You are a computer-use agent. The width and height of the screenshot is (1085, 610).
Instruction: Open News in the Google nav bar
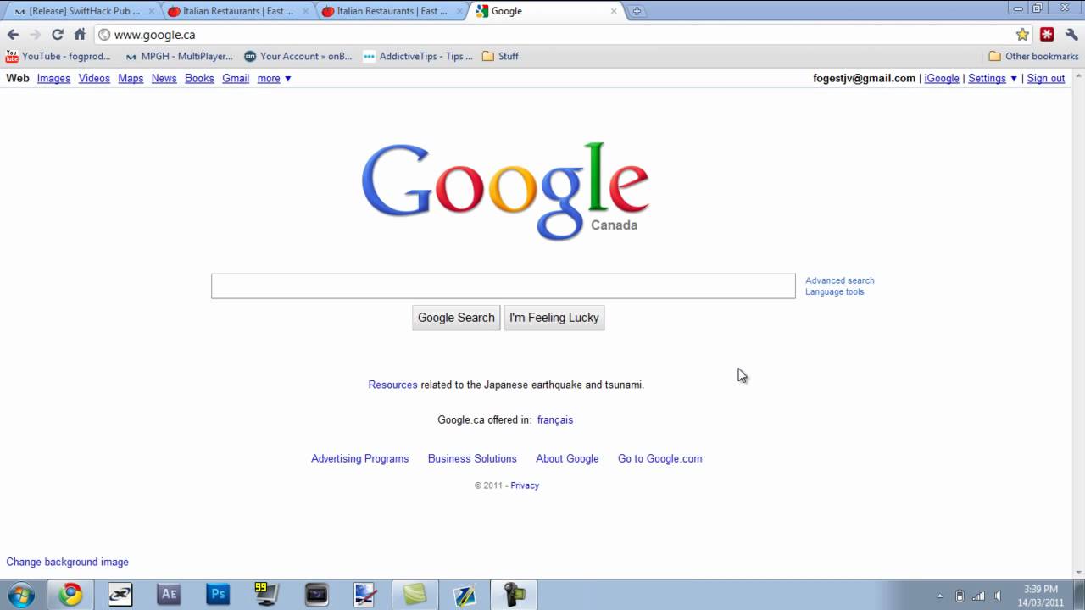coord(164,78)
